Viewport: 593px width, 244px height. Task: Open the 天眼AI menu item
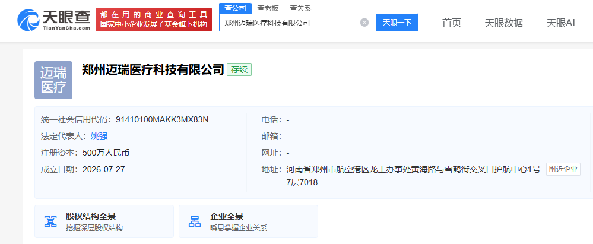pyautogui.click(x=560, y=23)
